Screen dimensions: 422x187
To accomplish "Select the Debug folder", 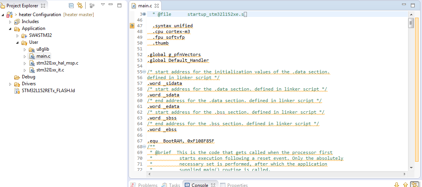I will [28, 77].
